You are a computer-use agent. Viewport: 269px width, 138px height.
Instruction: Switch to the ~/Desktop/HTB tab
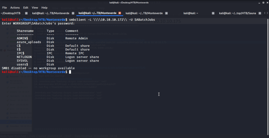coord(11,13)
